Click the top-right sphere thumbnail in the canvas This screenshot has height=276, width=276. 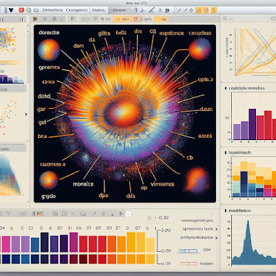coord(200,49)
